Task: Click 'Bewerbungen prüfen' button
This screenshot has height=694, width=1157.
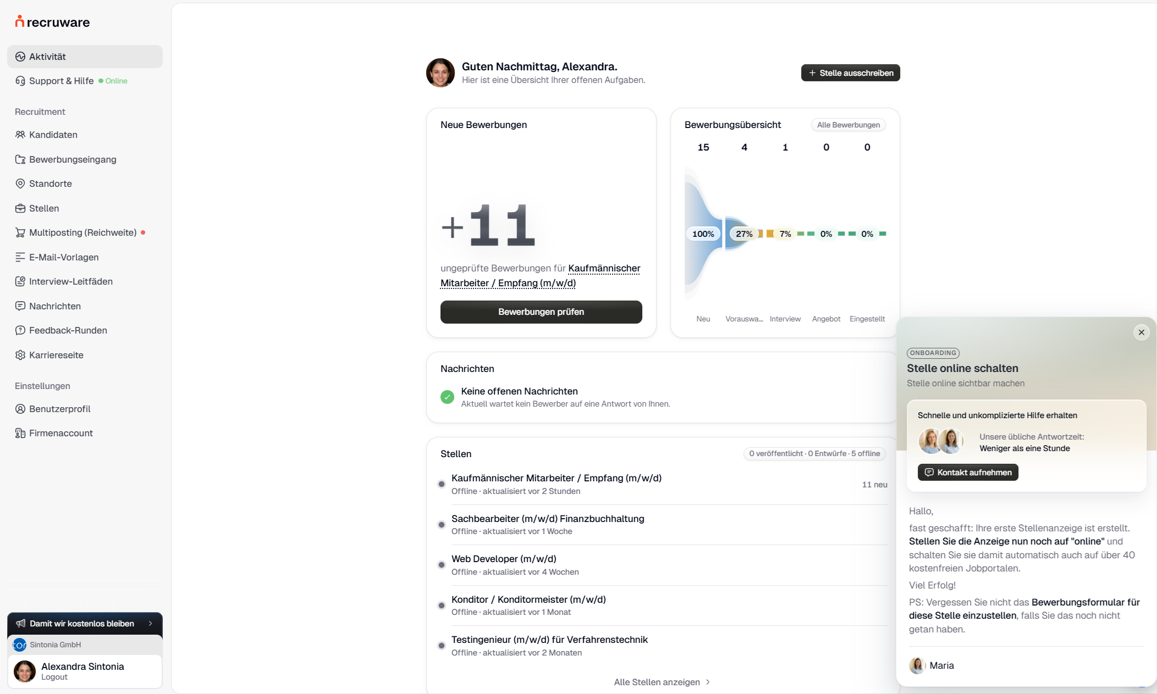Action: point(541,312)
